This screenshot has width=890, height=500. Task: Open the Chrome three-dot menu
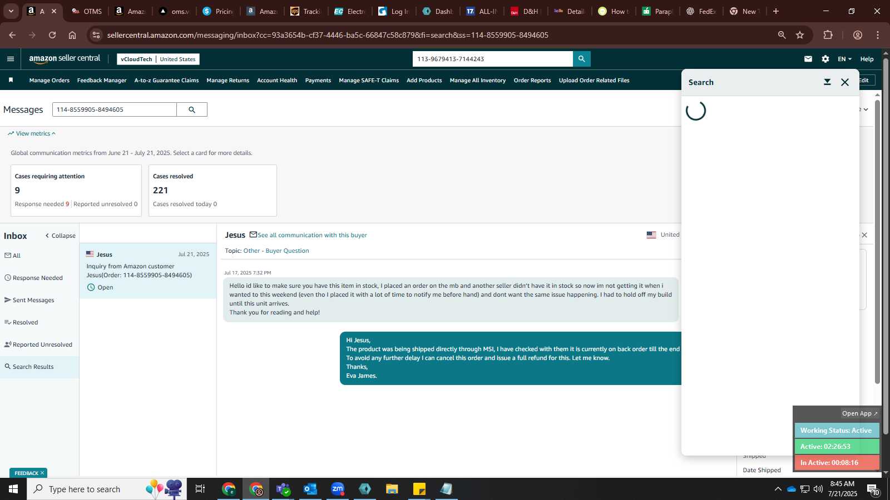coord(878,35)
